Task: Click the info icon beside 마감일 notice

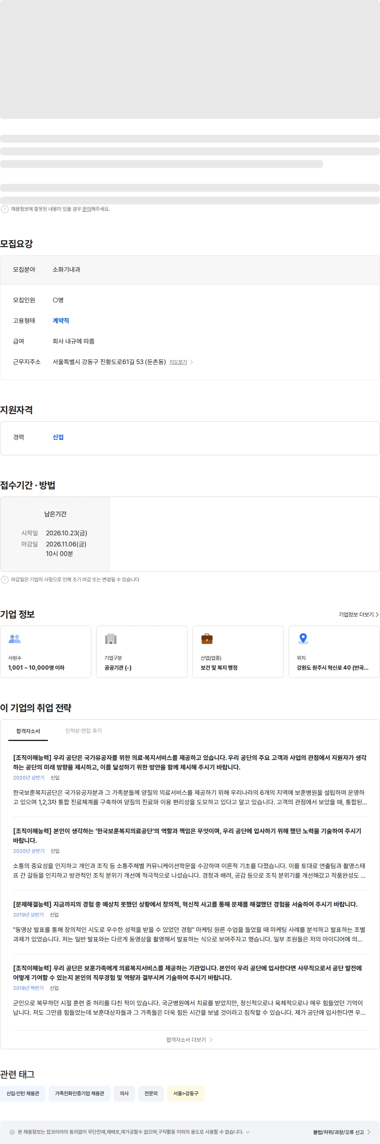Action: point(5,580)
